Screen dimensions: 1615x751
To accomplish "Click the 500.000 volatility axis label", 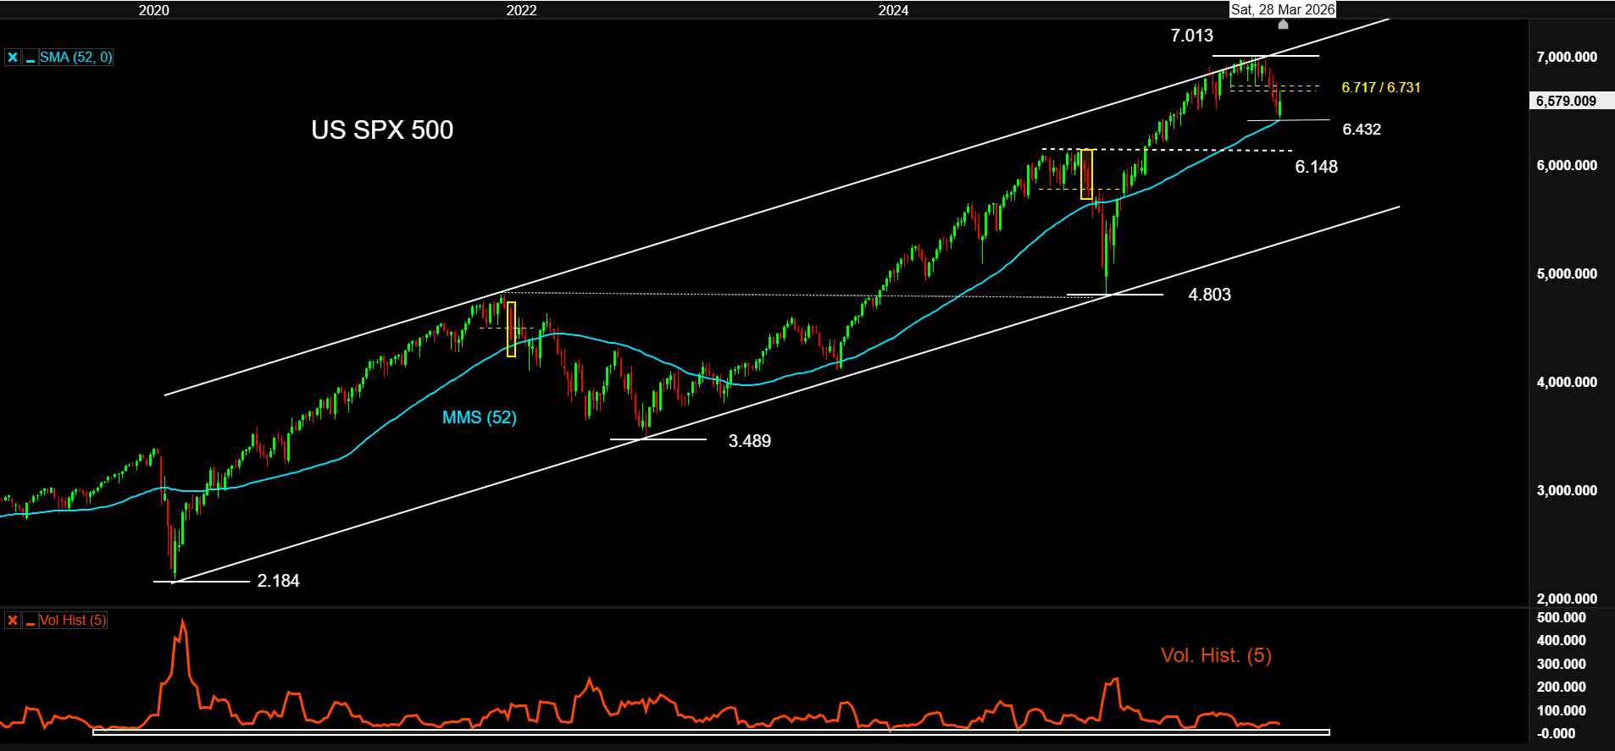I will (x=1561, y=617).
